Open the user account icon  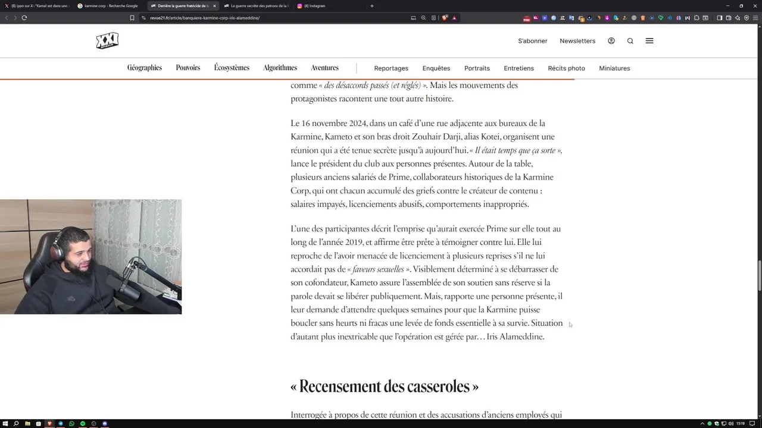coord(611,41)
